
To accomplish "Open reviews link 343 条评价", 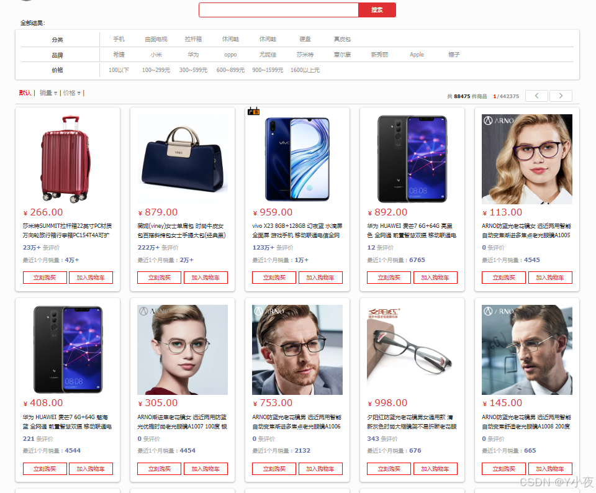I will pos(382,438).
